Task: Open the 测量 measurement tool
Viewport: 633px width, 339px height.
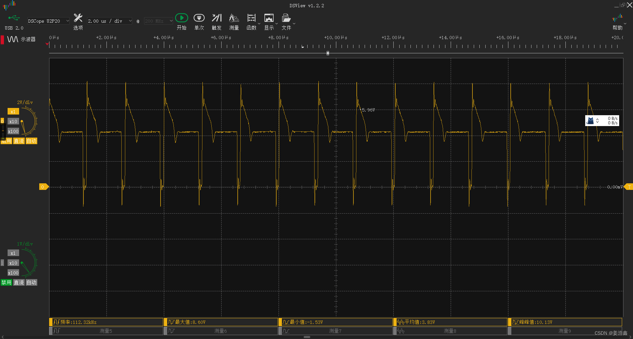Action: pos(234,18)
